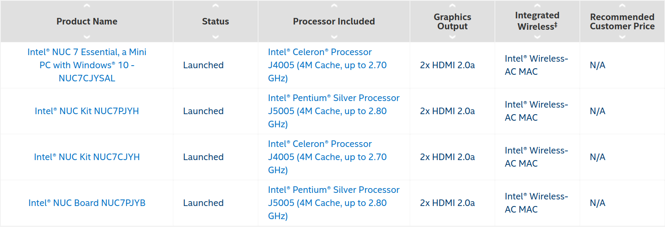Open first row Celeron Processor J4005 link
The height and width of the screenshot is (227, 665).
pyautogui.click(x=327, y=65)
